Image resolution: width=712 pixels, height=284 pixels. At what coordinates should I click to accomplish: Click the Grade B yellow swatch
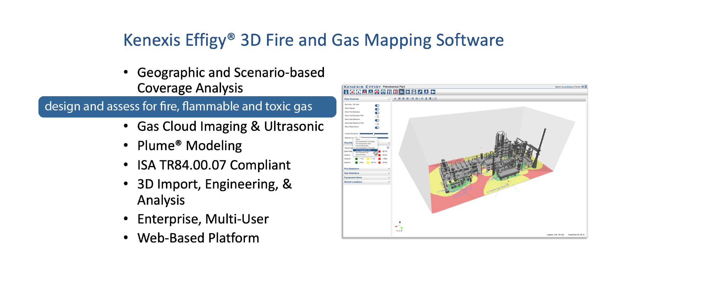tap(368, 159)
